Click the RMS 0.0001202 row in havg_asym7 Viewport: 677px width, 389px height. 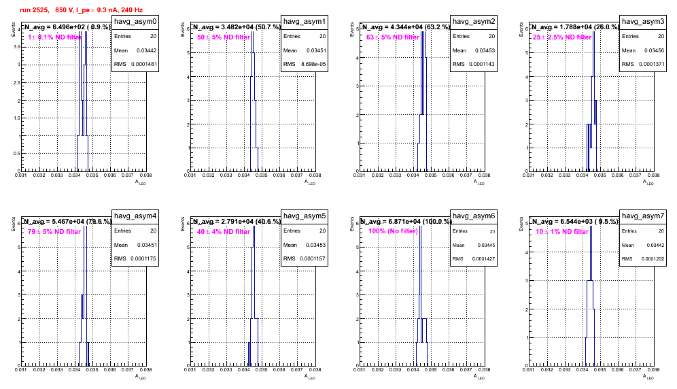point(643,259)
